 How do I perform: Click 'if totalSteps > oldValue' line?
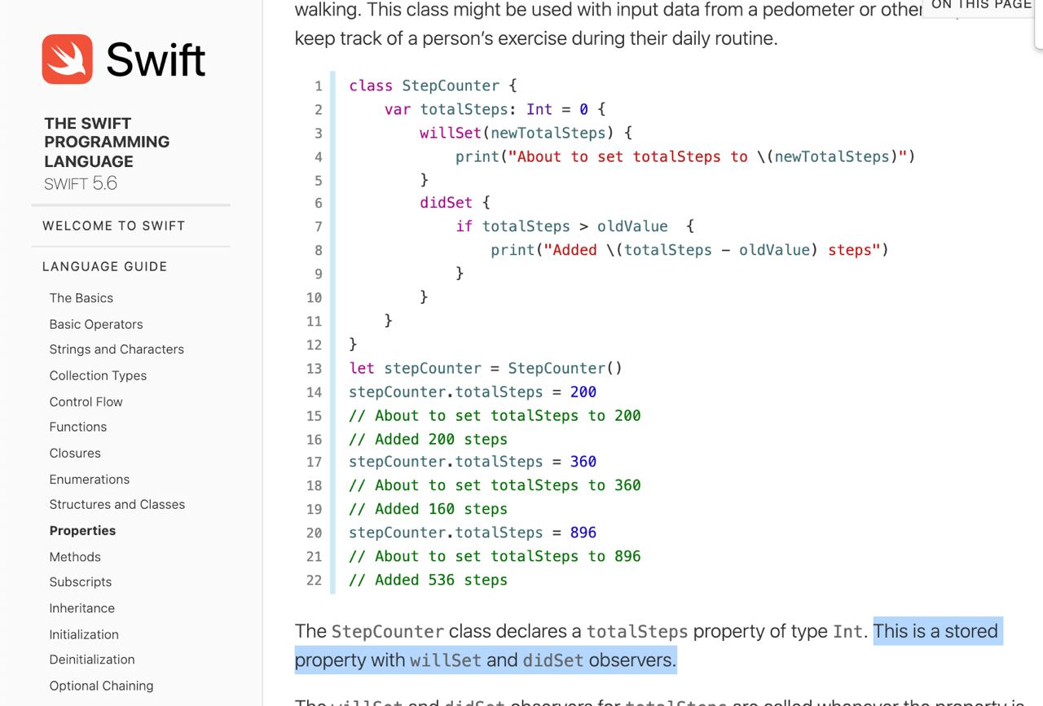574,226
